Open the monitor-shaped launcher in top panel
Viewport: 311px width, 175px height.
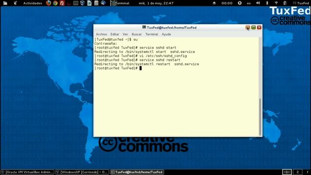tap(76, 3)
